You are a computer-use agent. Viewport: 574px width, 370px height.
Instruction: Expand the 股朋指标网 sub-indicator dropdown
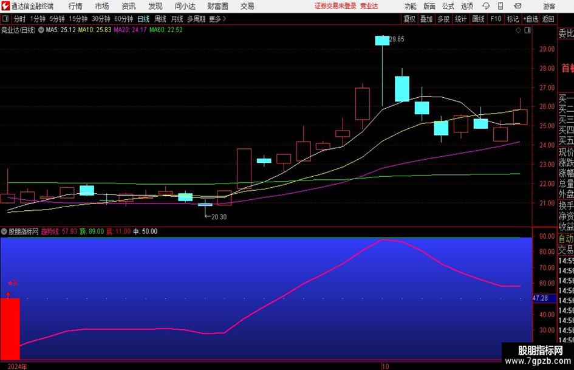pyautogui.click(x=4, y=231)
